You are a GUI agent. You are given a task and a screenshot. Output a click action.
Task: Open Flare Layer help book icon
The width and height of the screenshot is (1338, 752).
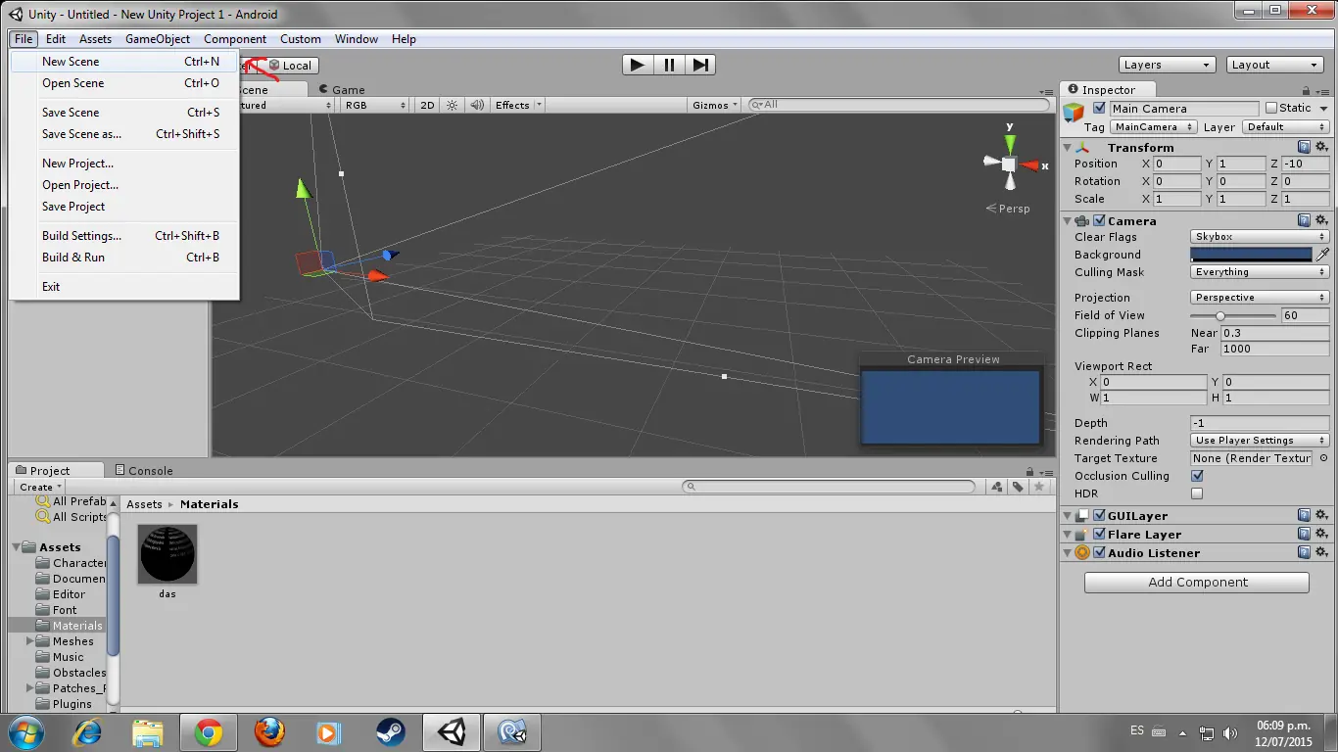tap(1304, 534)
